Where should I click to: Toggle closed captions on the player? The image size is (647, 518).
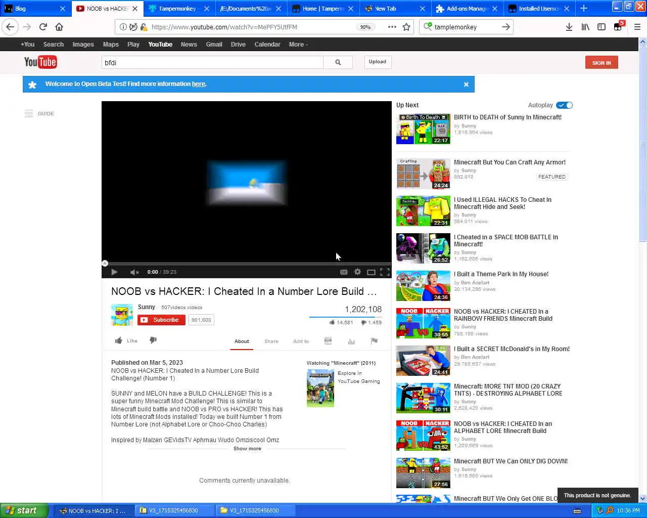coord(344,272)
